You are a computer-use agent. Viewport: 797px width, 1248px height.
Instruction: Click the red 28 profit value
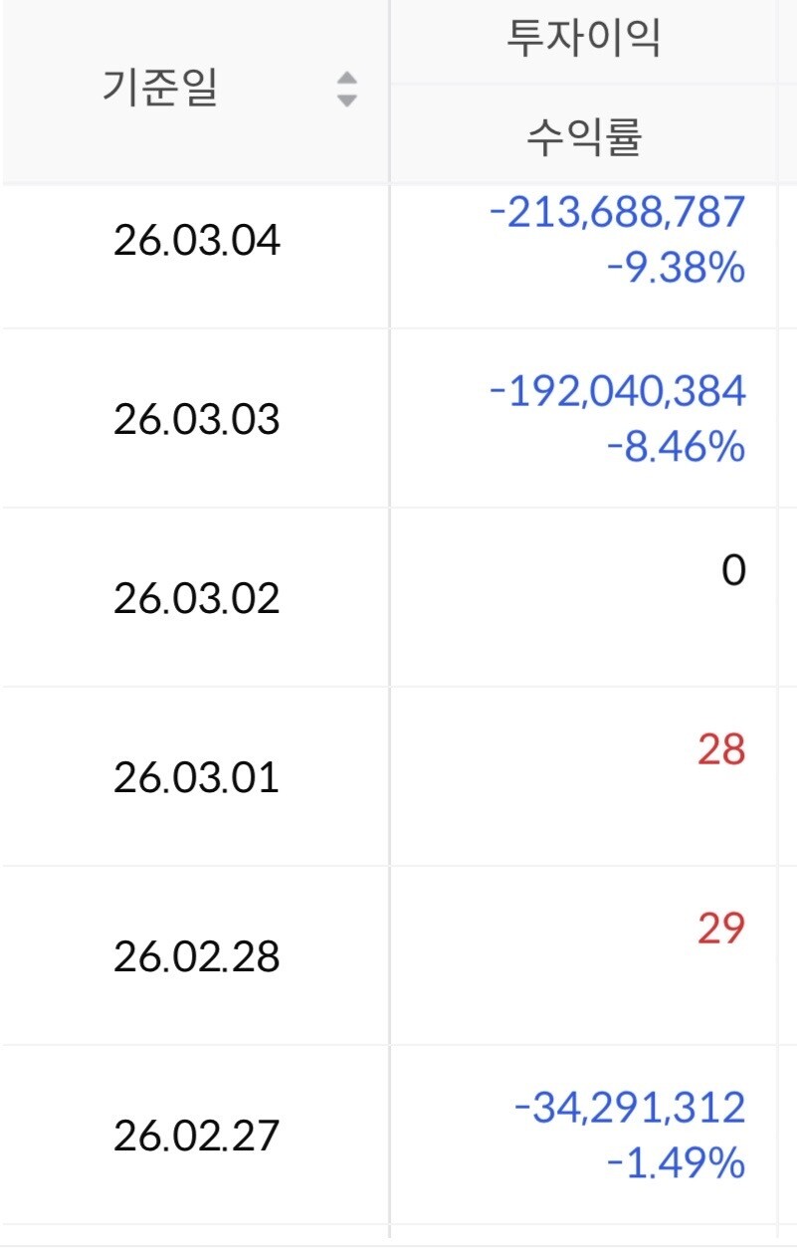point(721,749)
